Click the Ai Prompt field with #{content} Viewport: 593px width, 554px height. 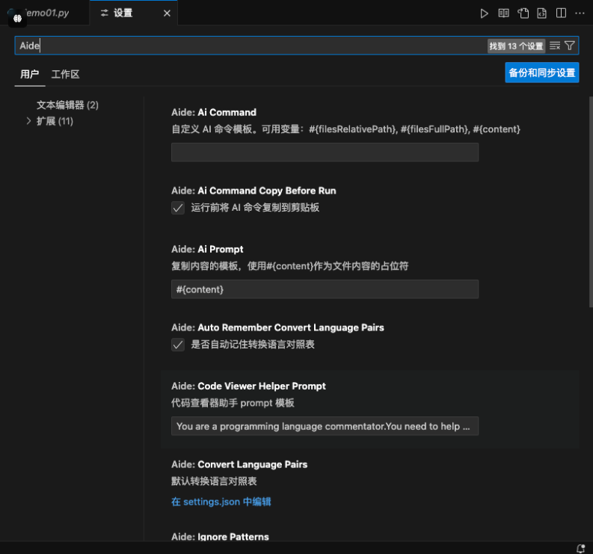(325, 289)
